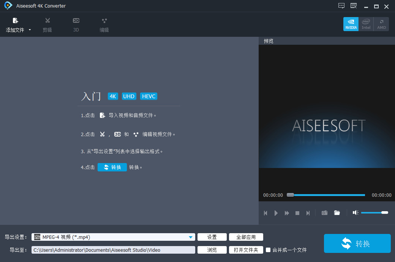Toggle NVIDIA hardware acceleration
The image size is (395, 262).
point(351,24)
